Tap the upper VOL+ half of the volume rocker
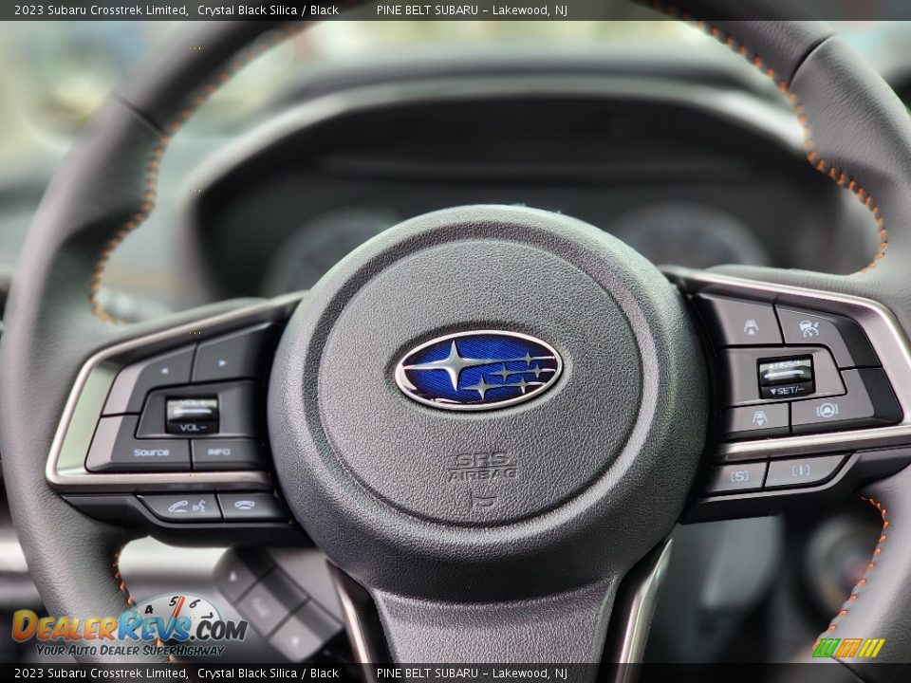Screen dimensions: 911x683 pos(193,407)
